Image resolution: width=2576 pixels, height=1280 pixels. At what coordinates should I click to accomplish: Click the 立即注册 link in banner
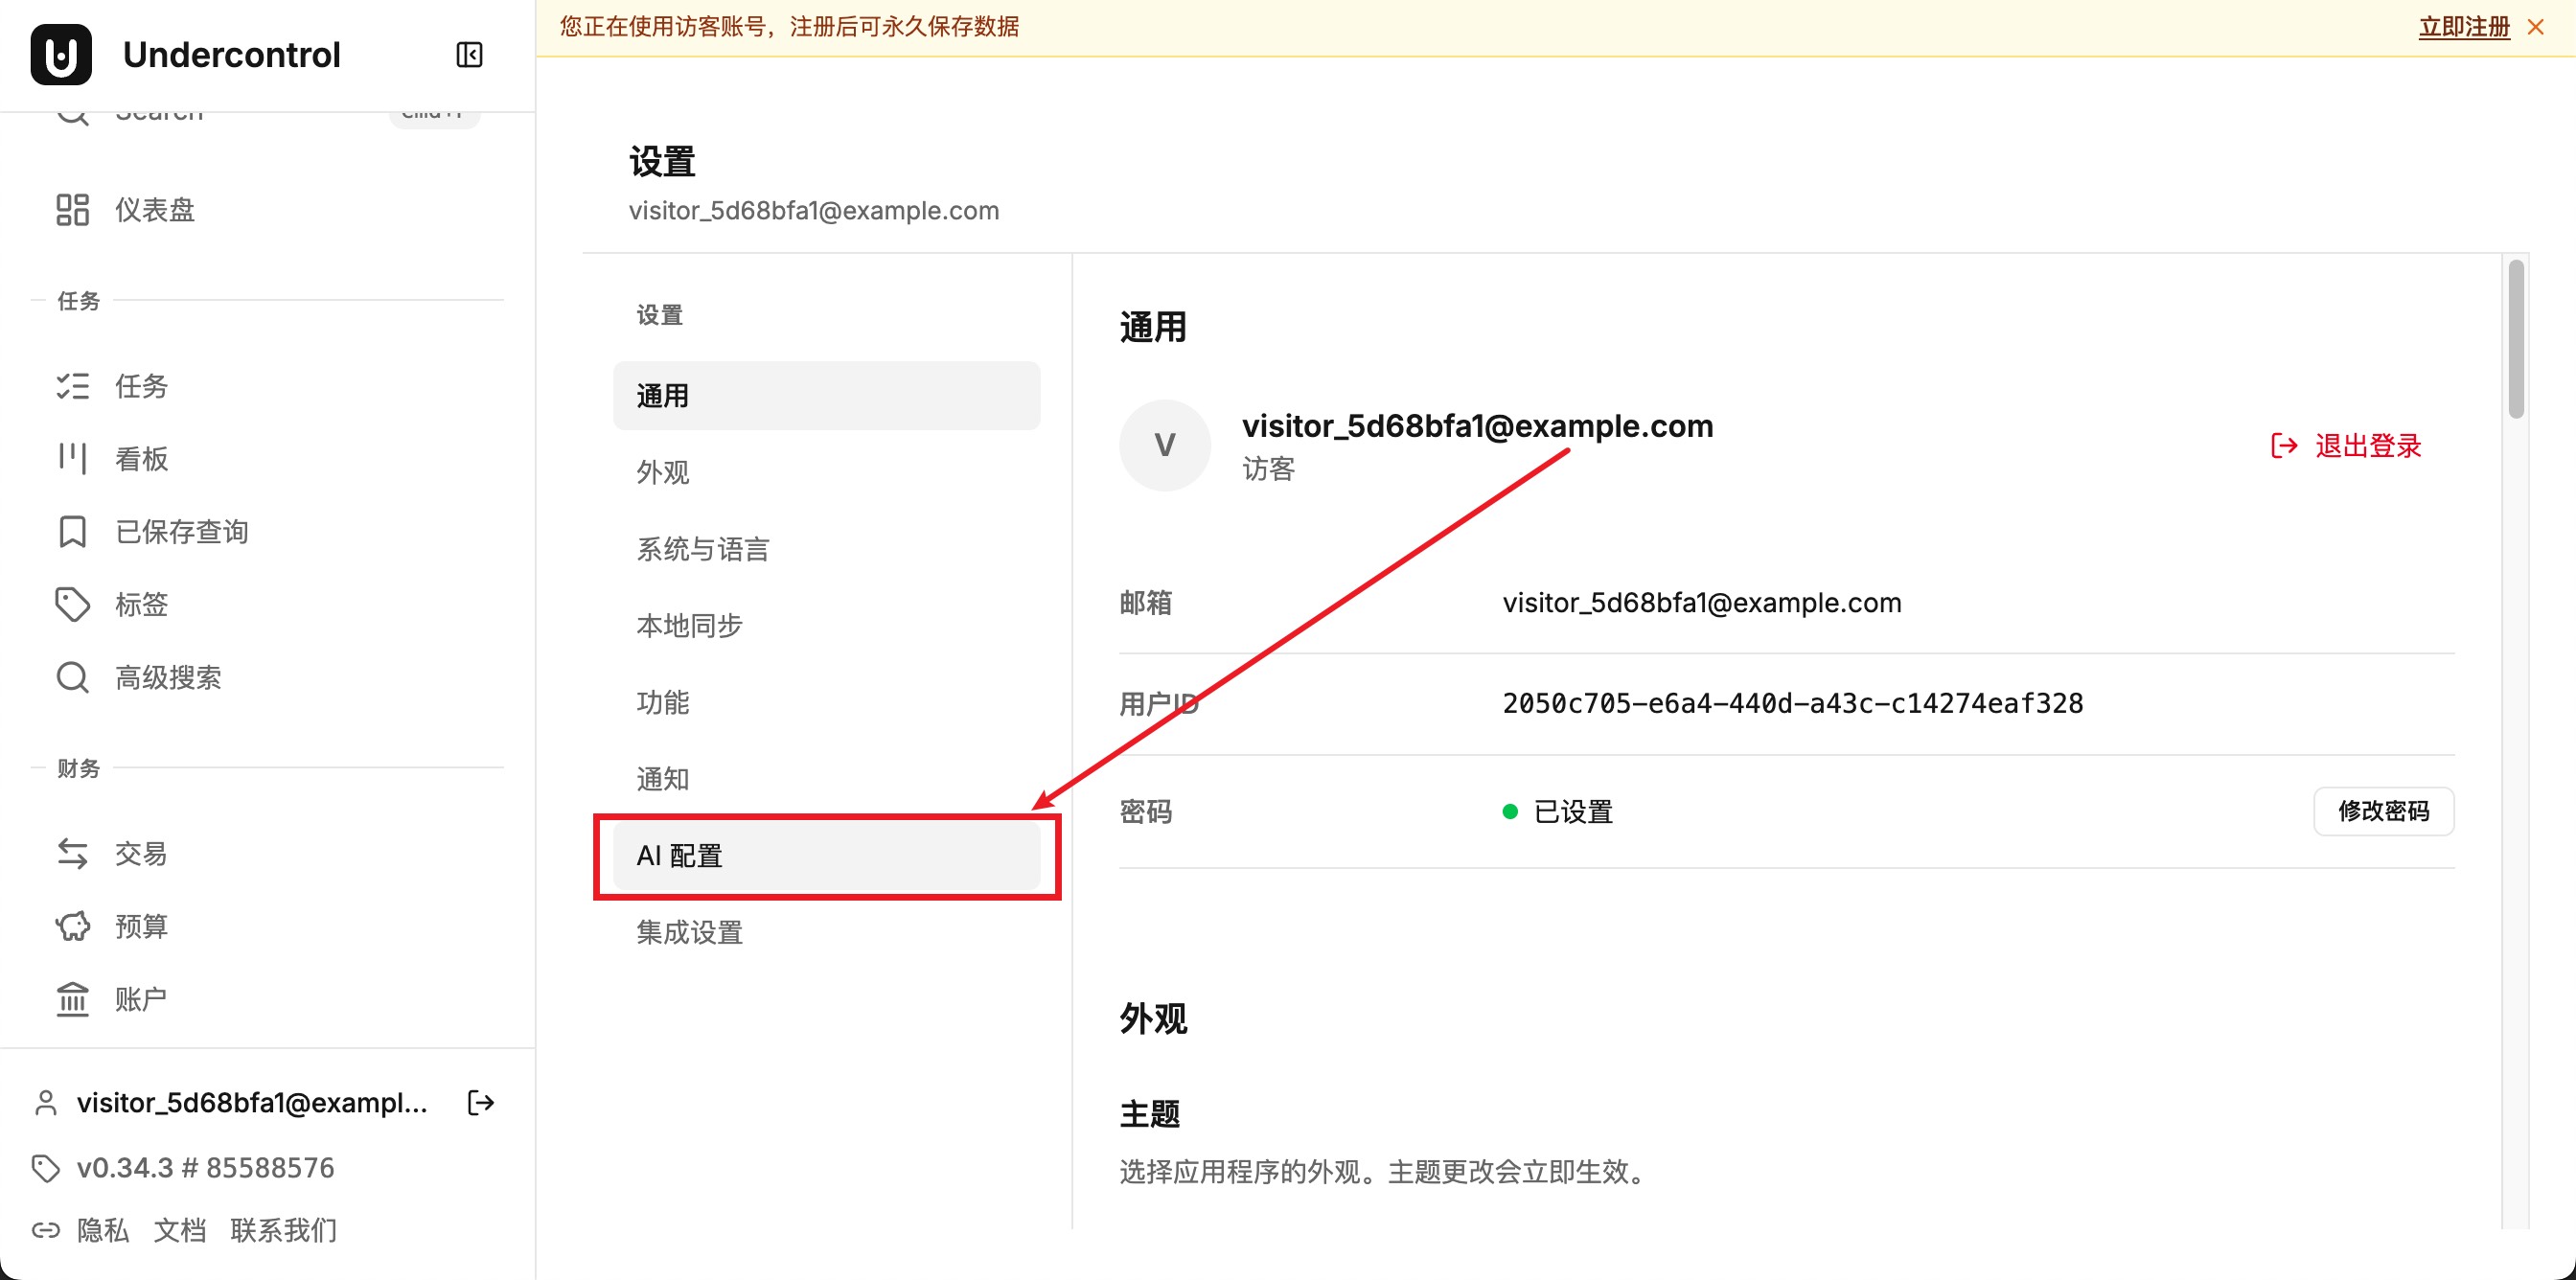click(2464, 27)
